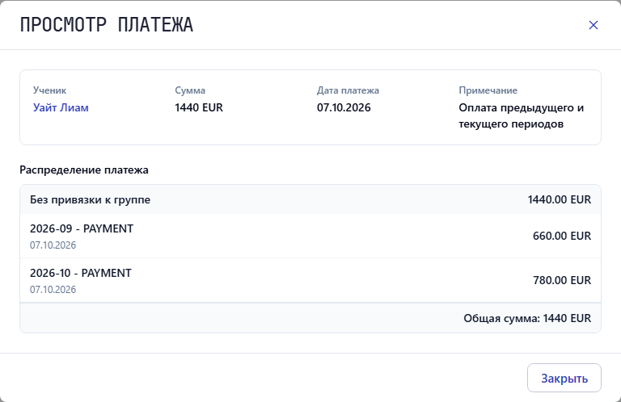Click date under 2026-10 - PAYMENT
This screenshot has height=402, width=621.
click(53, 289)
